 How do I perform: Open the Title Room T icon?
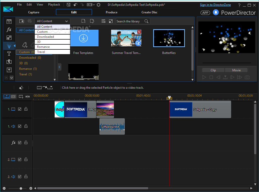click(9, 54)
